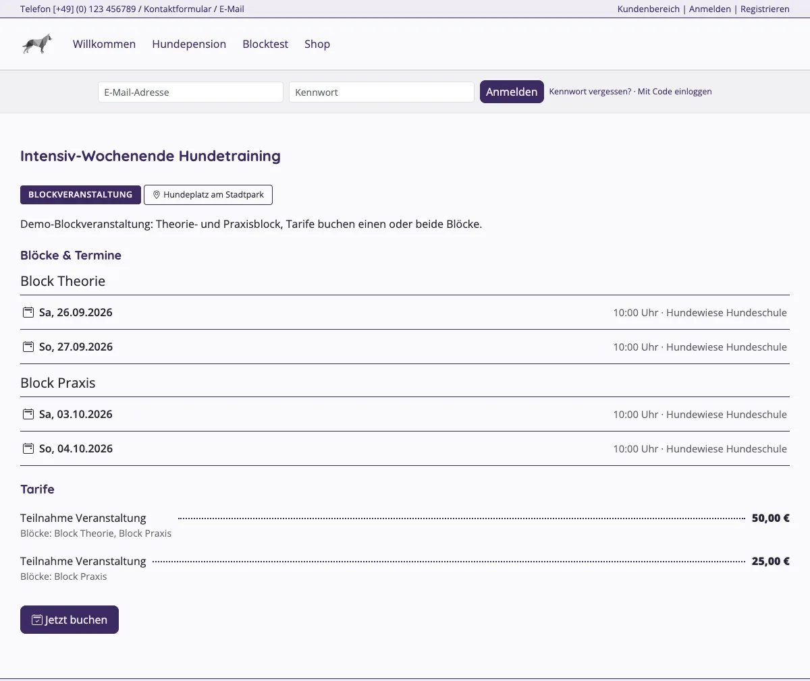Click Teilnahme Veranstaltung priced 25,00 €

[83, 561]
